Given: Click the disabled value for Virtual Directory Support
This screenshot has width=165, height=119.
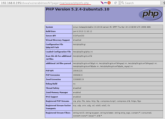Looking at the screenshot, I should pyautogui.click(x=77, y=40).
